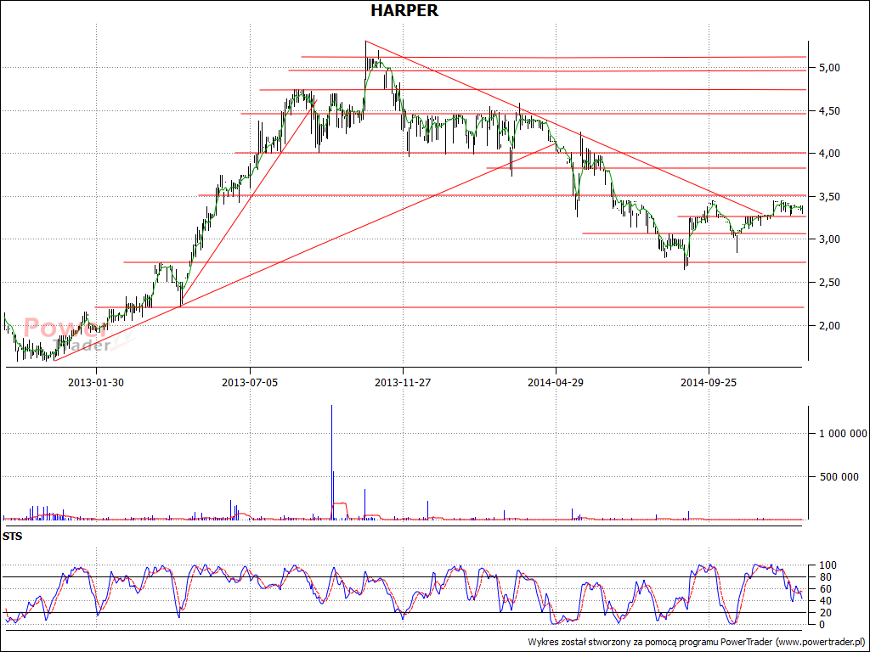Click the "STS" indicator heading
The height and width of the screenshot is (652, 870).
(12, 537)
